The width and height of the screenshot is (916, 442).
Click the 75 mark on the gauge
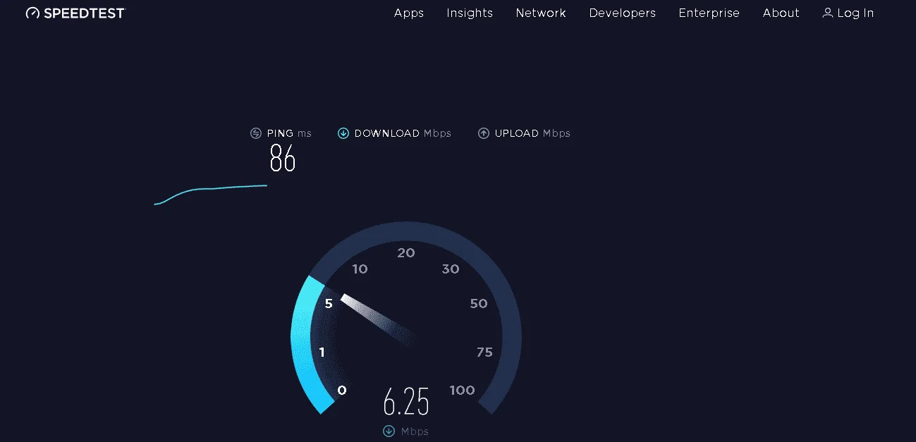(x=484, y=352)
